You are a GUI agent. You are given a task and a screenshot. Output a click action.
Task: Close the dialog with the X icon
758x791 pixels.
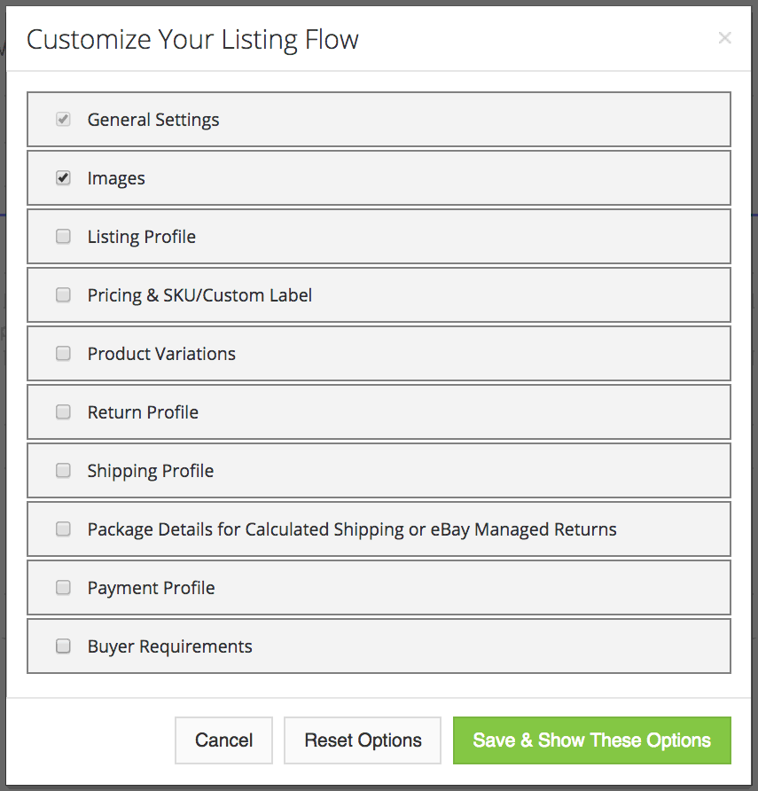[724, 38]
